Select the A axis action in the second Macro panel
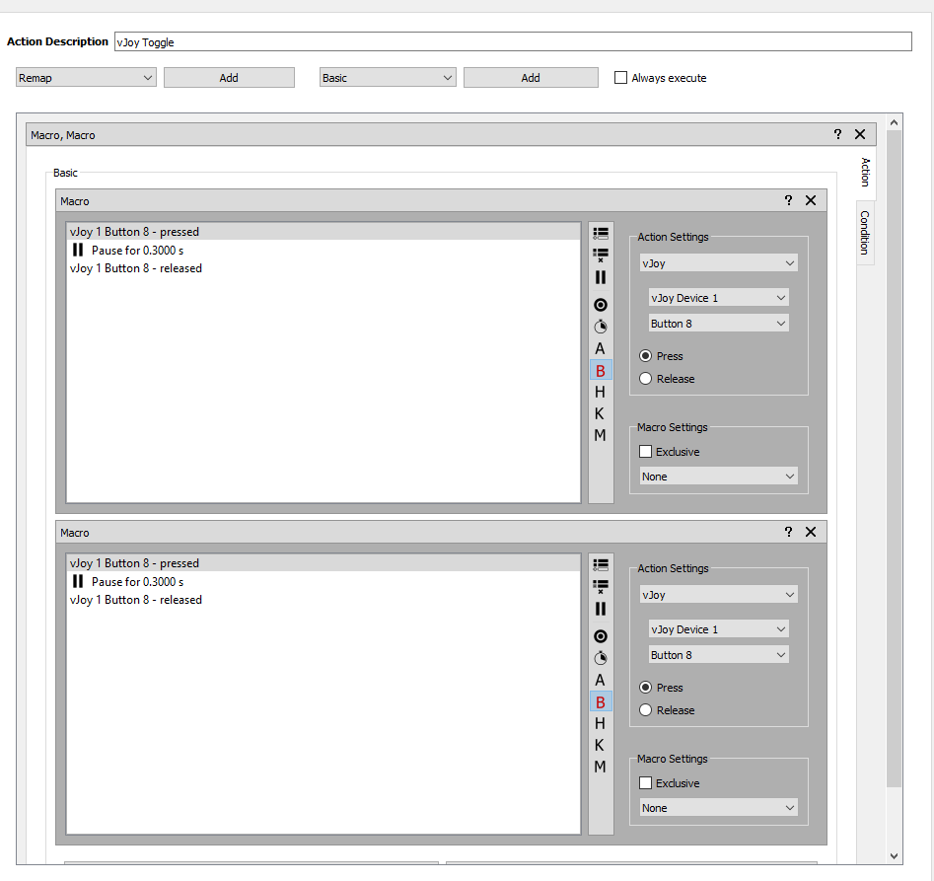934x881 pixels. (600, 680)
